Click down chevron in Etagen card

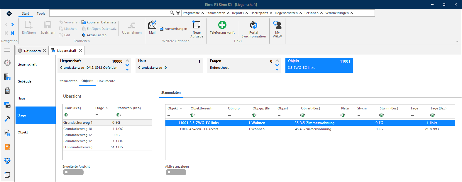277,65
